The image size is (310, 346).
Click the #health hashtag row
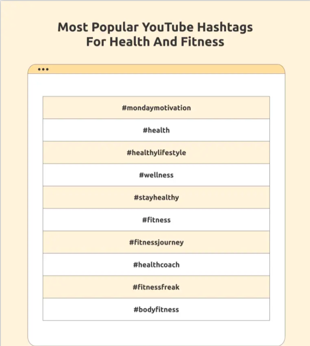[156, 130]
